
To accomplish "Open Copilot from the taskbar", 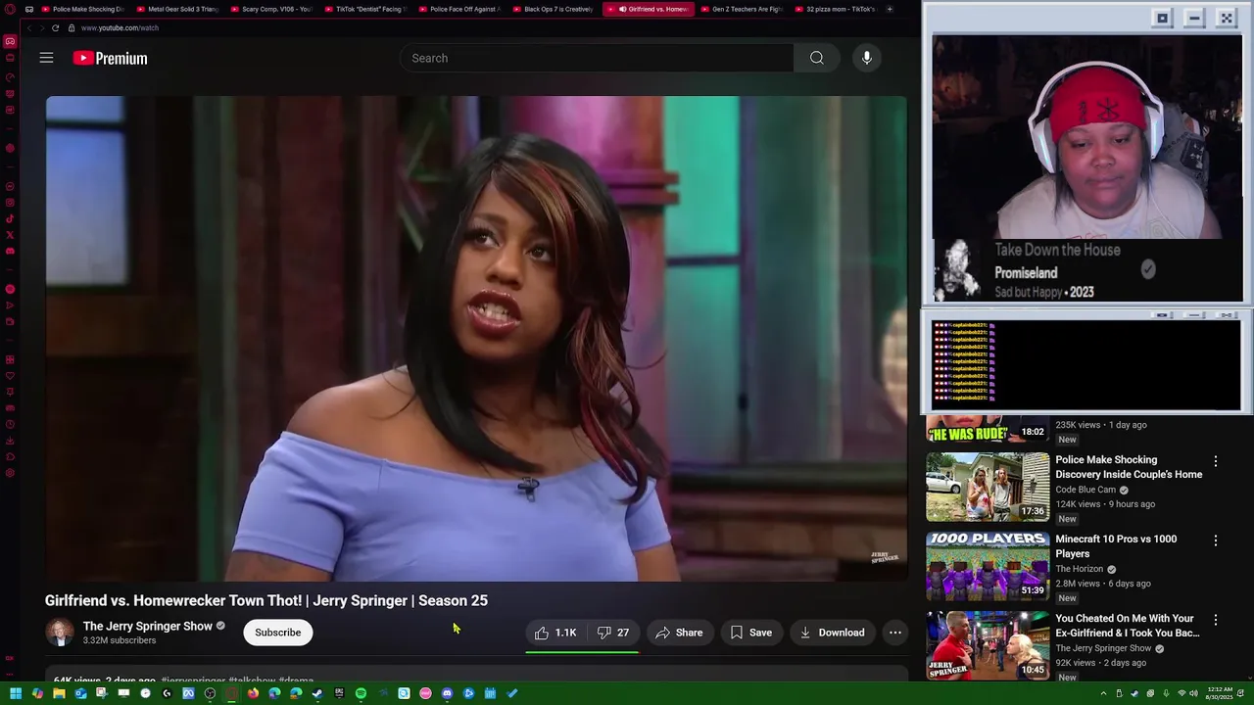I will coord(37,693).
